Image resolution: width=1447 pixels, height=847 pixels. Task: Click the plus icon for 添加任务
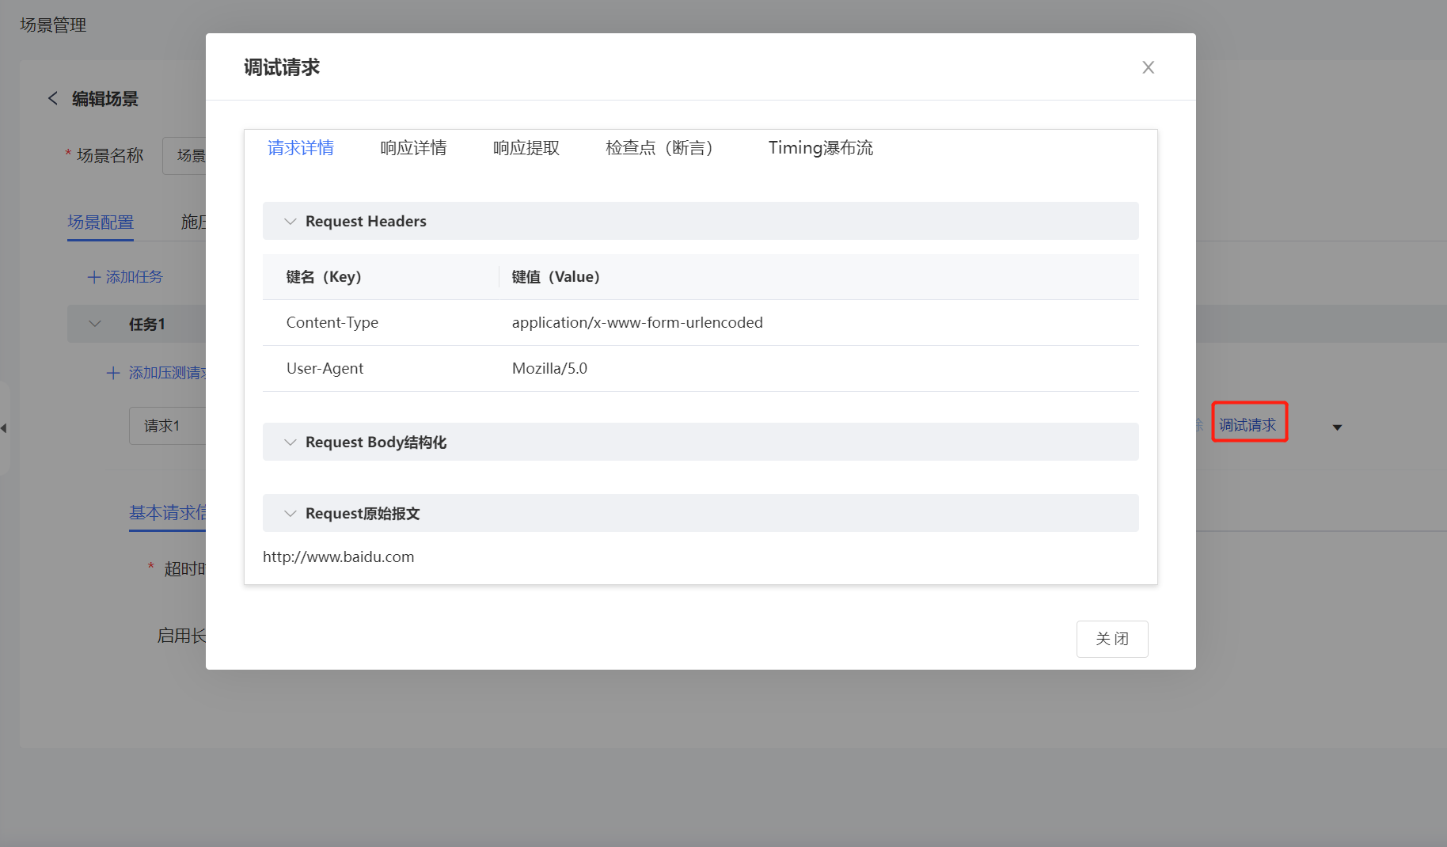(x=94, y=277)
